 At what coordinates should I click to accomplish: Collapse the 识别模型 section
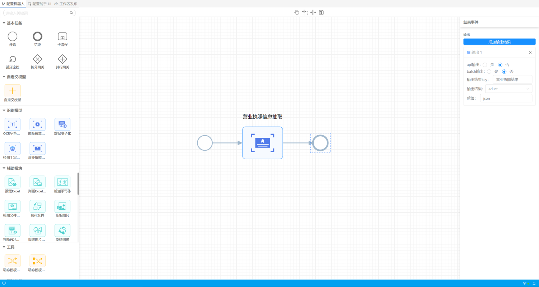(x=4, y=110)
